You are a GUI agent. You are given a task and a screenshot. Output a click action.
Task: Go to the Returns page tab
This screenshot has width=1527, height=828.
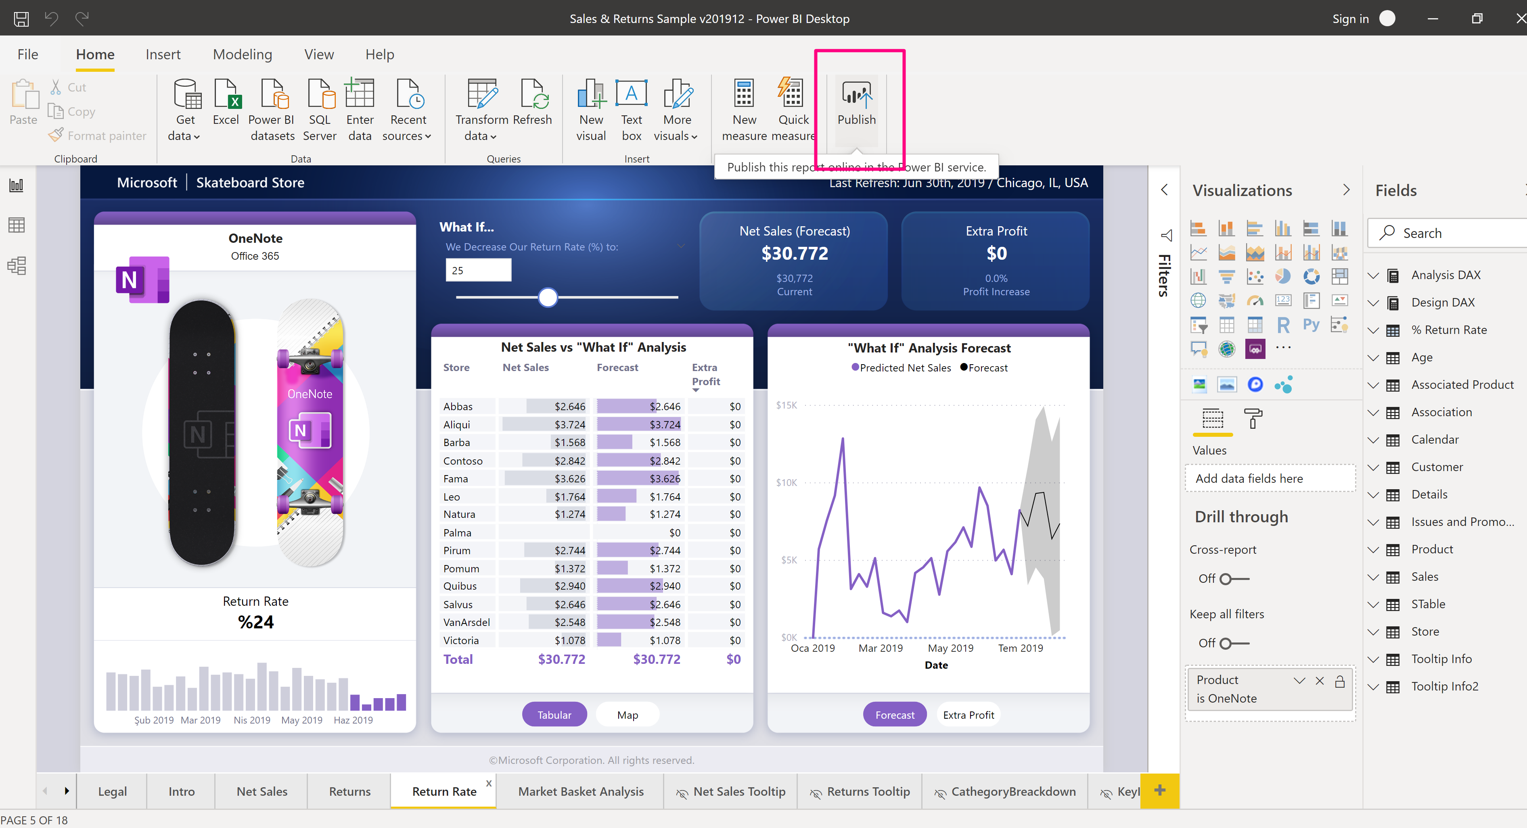click(x=350, y=791)
